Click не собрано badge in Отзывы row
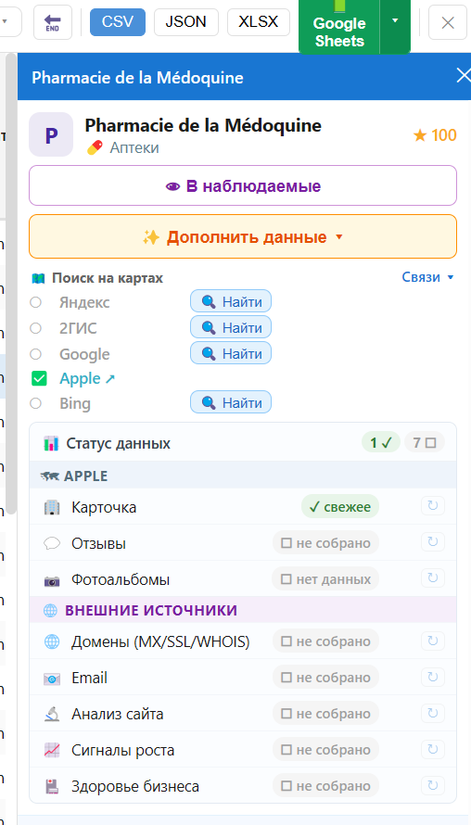This screenshot has height=825, width=471. pos(325,543)
